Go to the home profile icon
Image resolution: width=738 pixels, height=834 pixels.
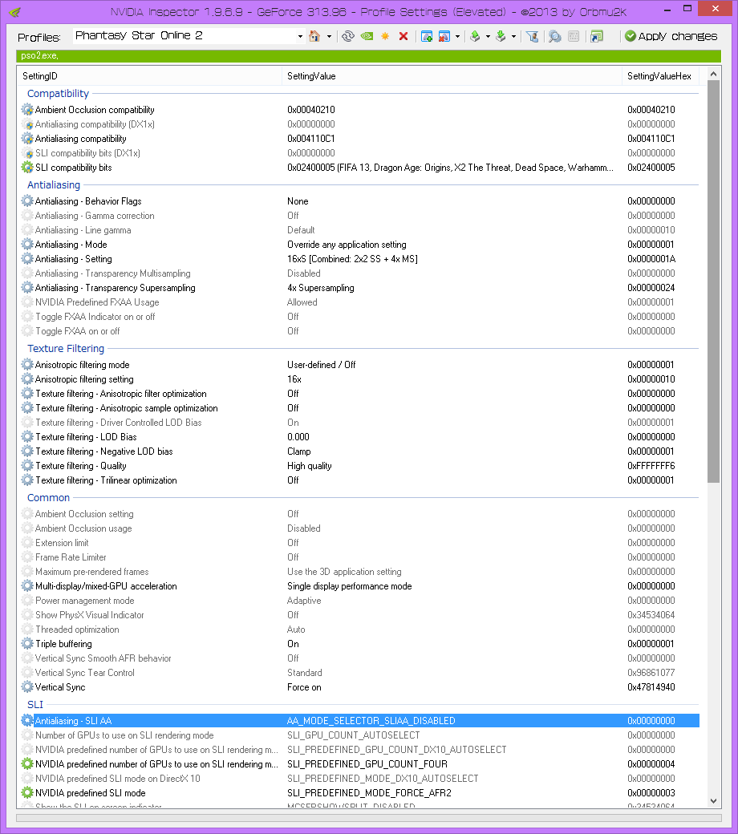(314, 36)
